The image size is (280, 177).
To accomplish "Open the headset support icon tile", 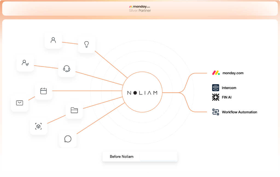I will click(67, 68).
